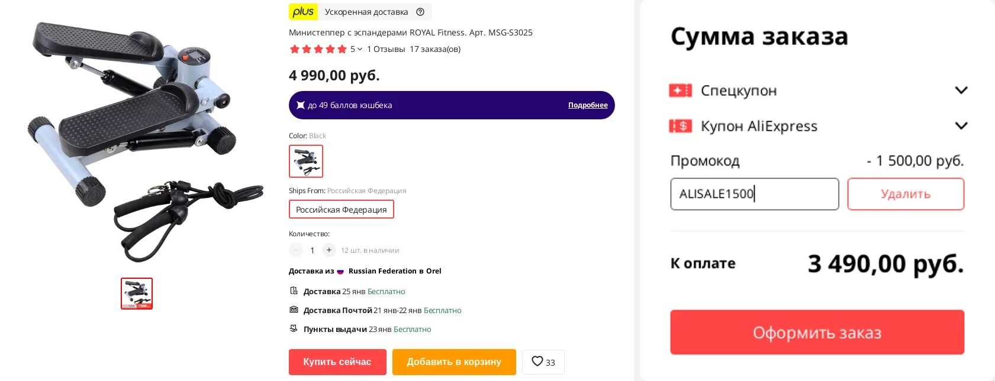Expand the Купон AliExpress chevron

961,126
